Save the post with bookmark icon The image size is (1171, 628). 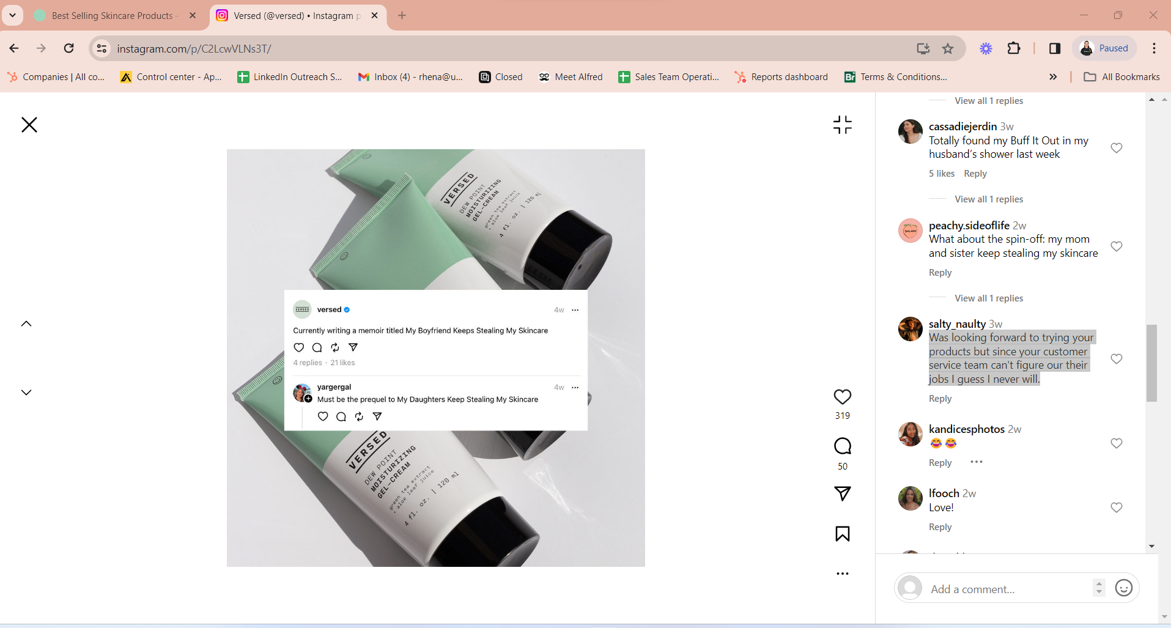(x=843, y=534)
